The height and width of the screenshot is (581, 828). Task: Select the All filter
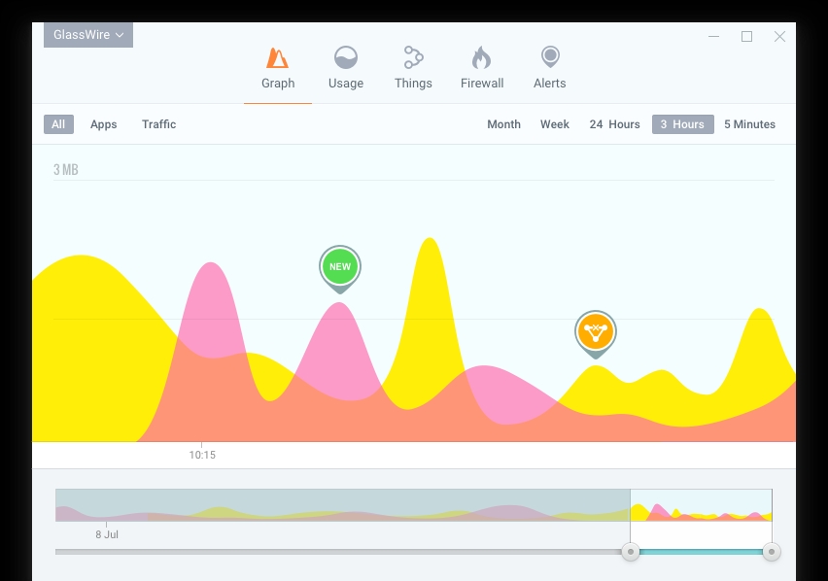(58, 124)
